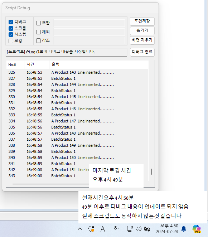Image resolution: width=208 pixels, height=237 pixels.
Task: Click the vertical scrollbar thumb of log list
Action: pyautogui.click(x=151, y=172)
